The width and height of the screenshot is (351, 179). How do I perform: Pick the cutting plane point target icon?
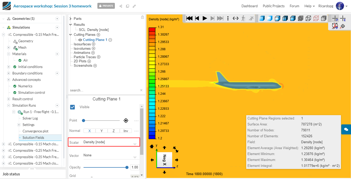tap(126, 121)
